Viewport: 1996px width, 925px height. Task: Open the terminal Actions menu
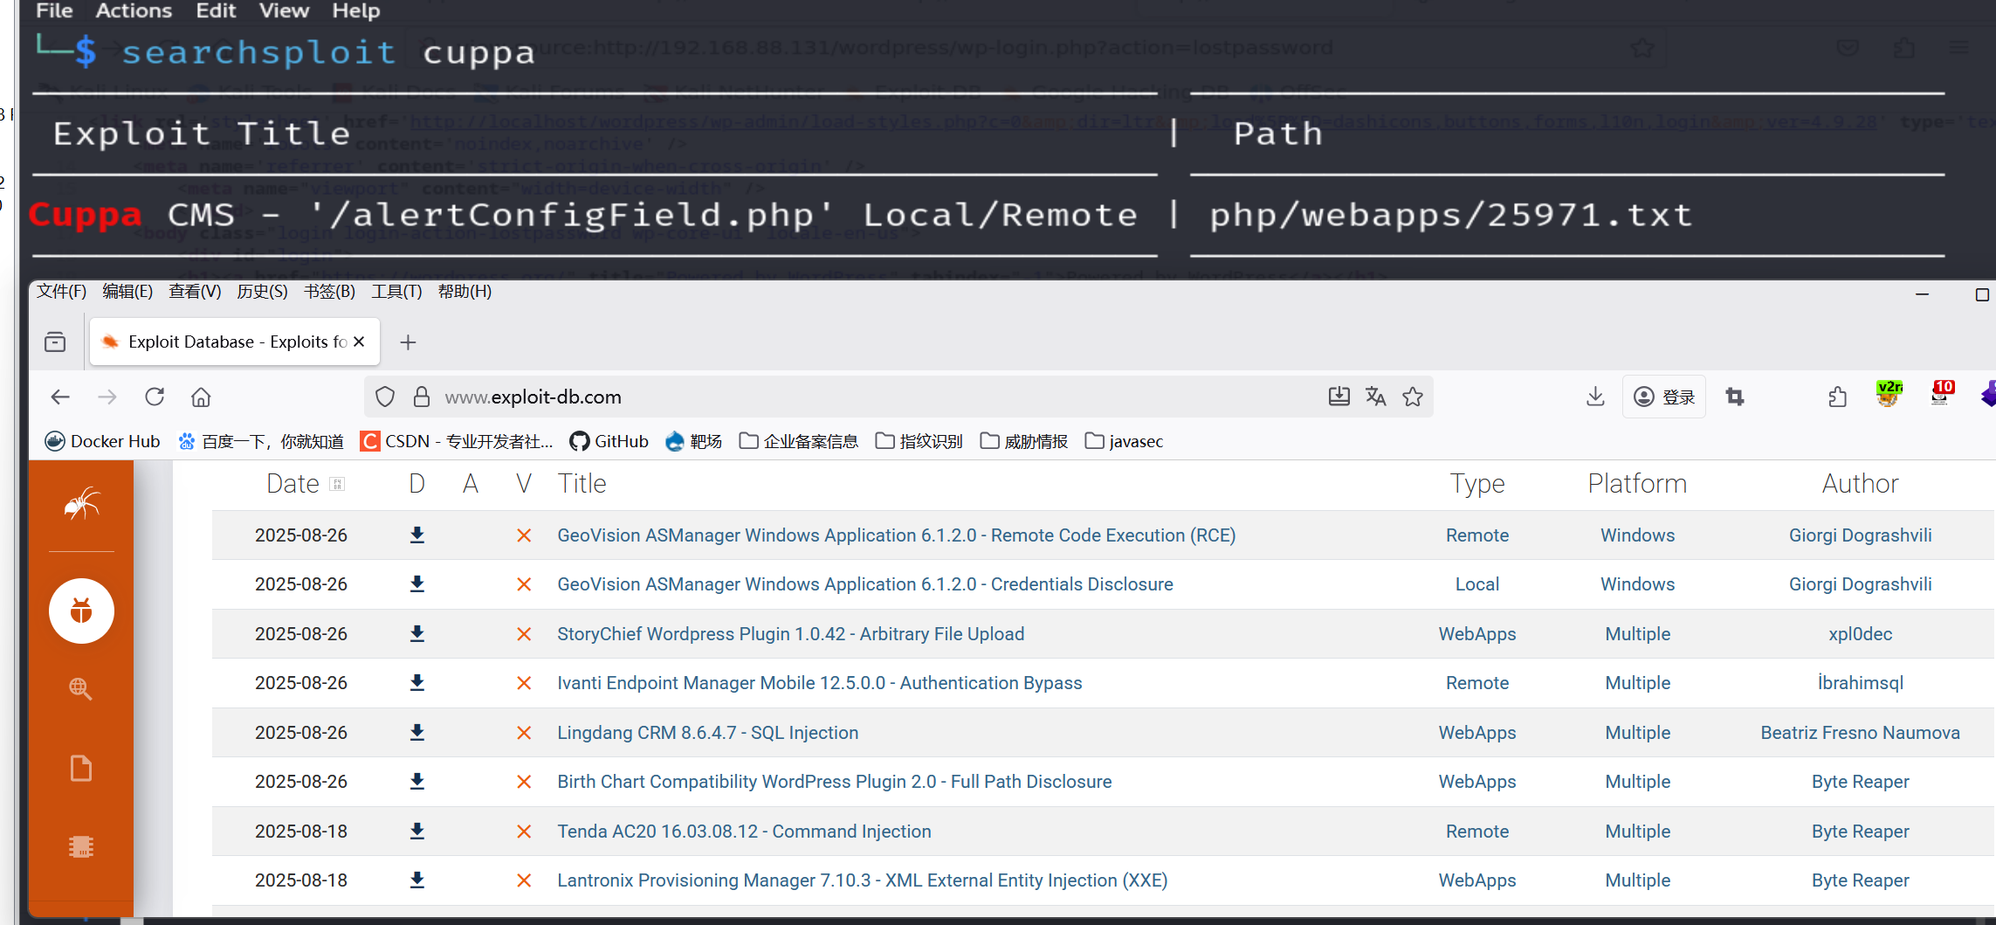click(134, 10)
